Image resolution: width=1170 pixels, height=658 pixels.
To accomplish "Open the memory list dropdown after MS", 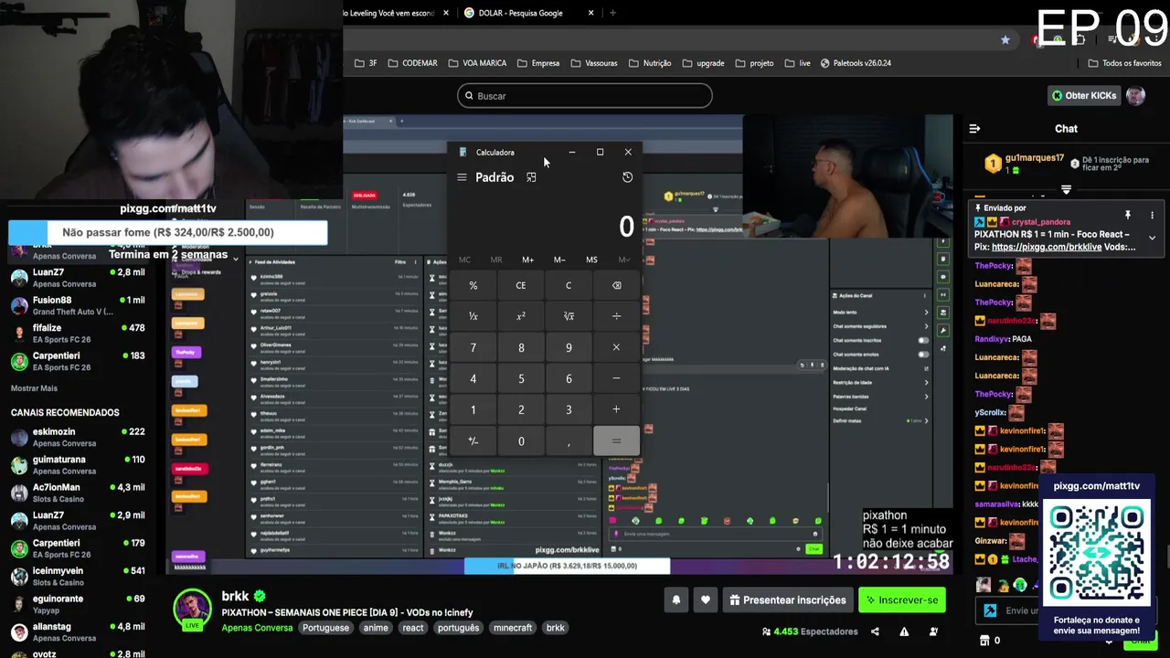I will tap(623, 260).
